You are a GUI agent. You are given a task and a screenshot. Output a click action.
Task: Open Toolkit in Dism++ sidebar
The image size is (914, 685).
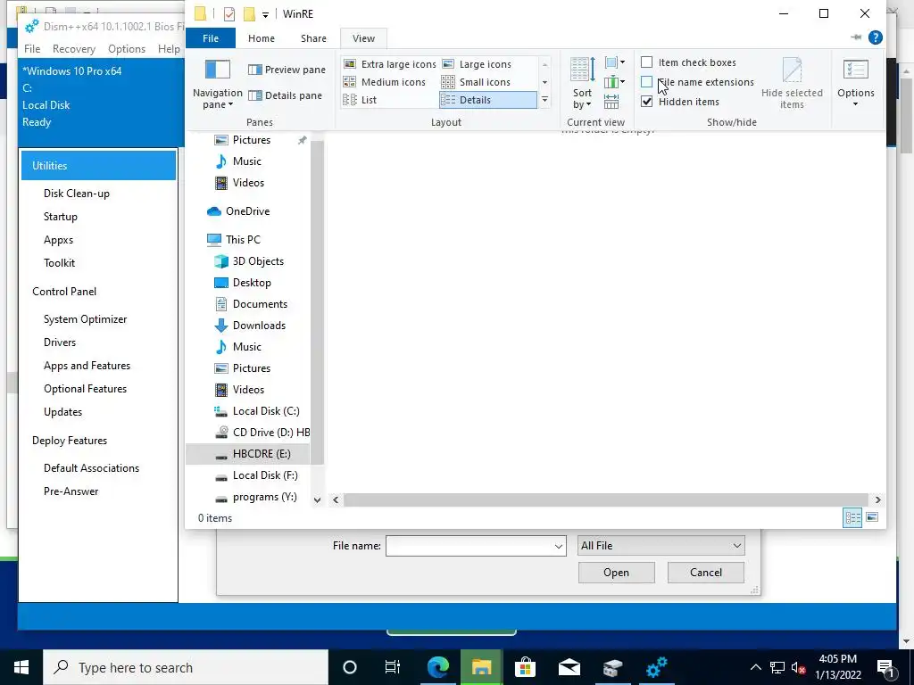pyautogui.click(x=59, y=263)
